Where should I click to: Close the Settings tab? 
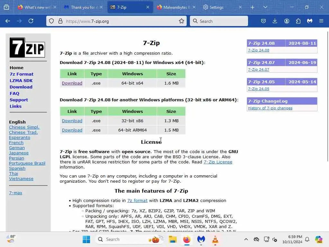tap(240, 7)
